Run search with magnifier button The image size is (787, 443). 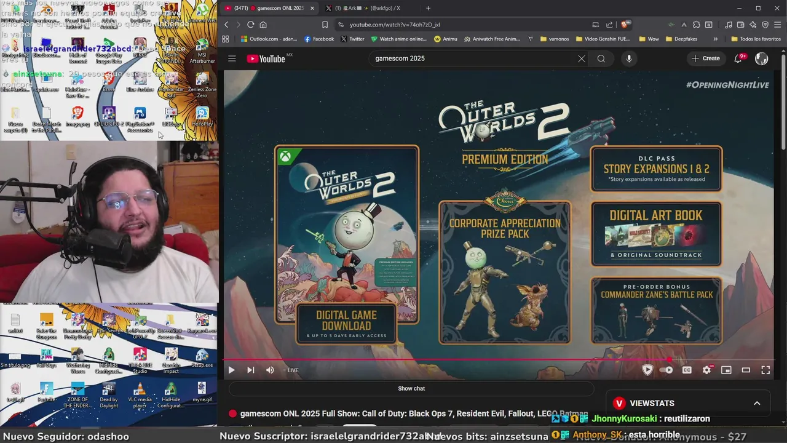coord(601,58)
